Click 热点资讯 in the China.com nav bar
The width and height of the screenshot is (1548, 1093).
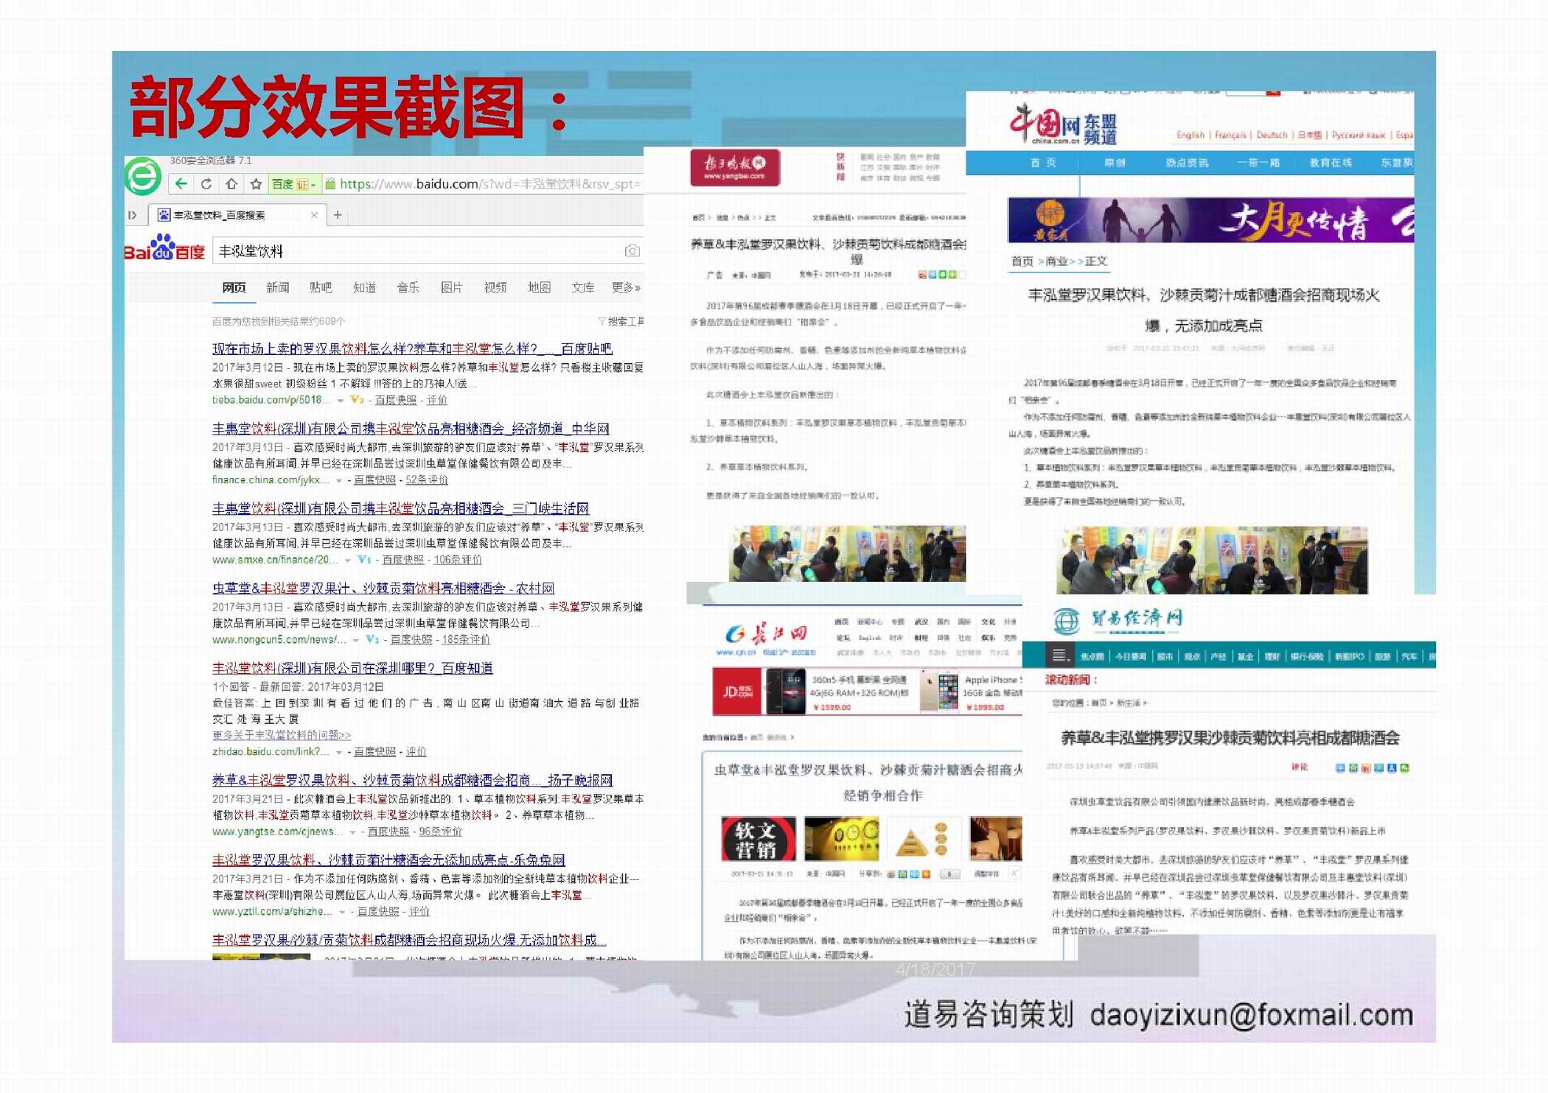[x=1187, y=164]
